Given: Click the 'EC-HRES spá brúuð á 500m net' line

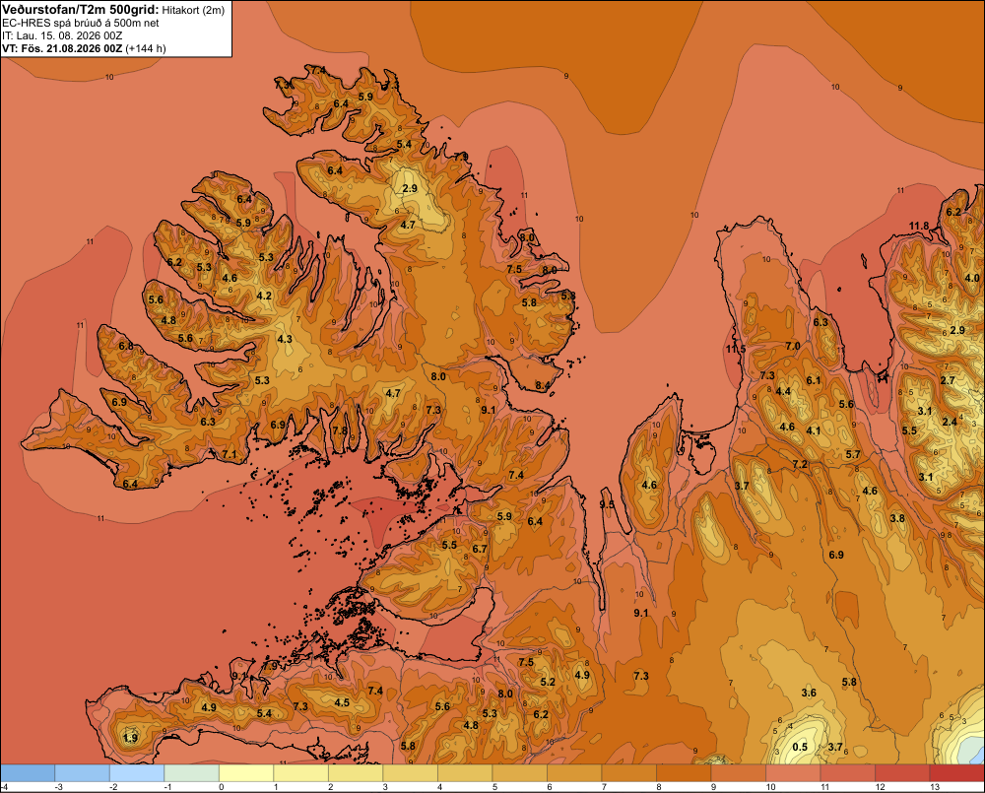Looking at the screenshot, I should click(x=81, y=24).
